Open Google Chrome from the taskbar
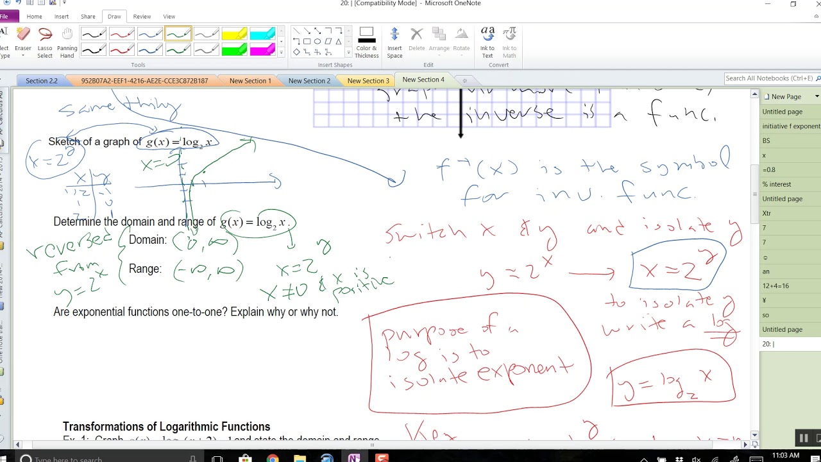 coord(273,458)
